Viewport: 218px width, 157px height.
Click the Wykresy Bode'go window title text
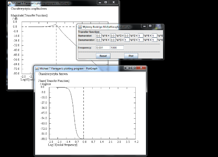(x=107, y=27)
